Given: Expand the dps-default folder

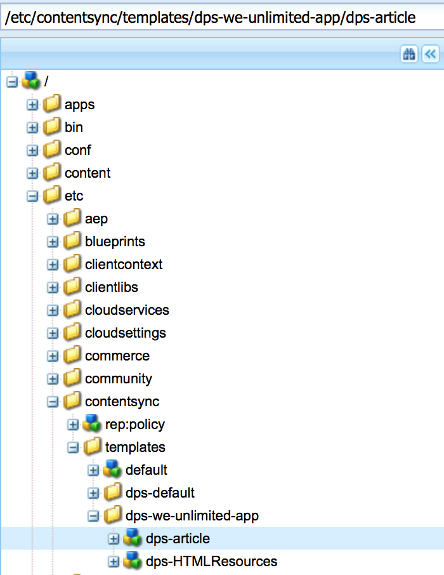Looking at the screenshot, I should point(93,493).
